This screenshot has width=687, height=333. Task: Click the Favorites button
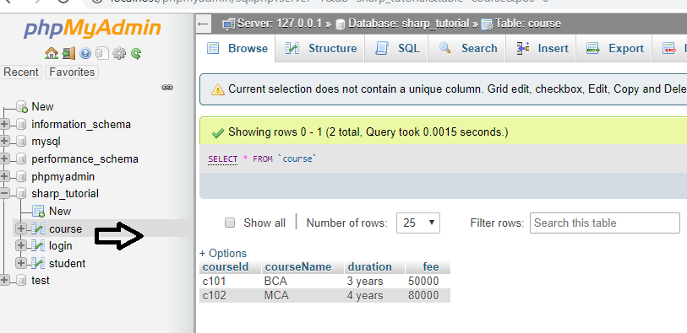[x=72, y=73]
